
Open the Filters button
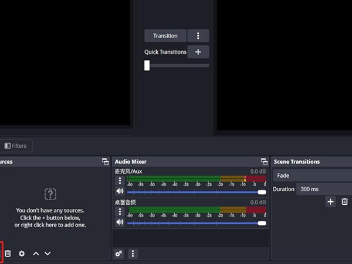click(x=16, y=145)
